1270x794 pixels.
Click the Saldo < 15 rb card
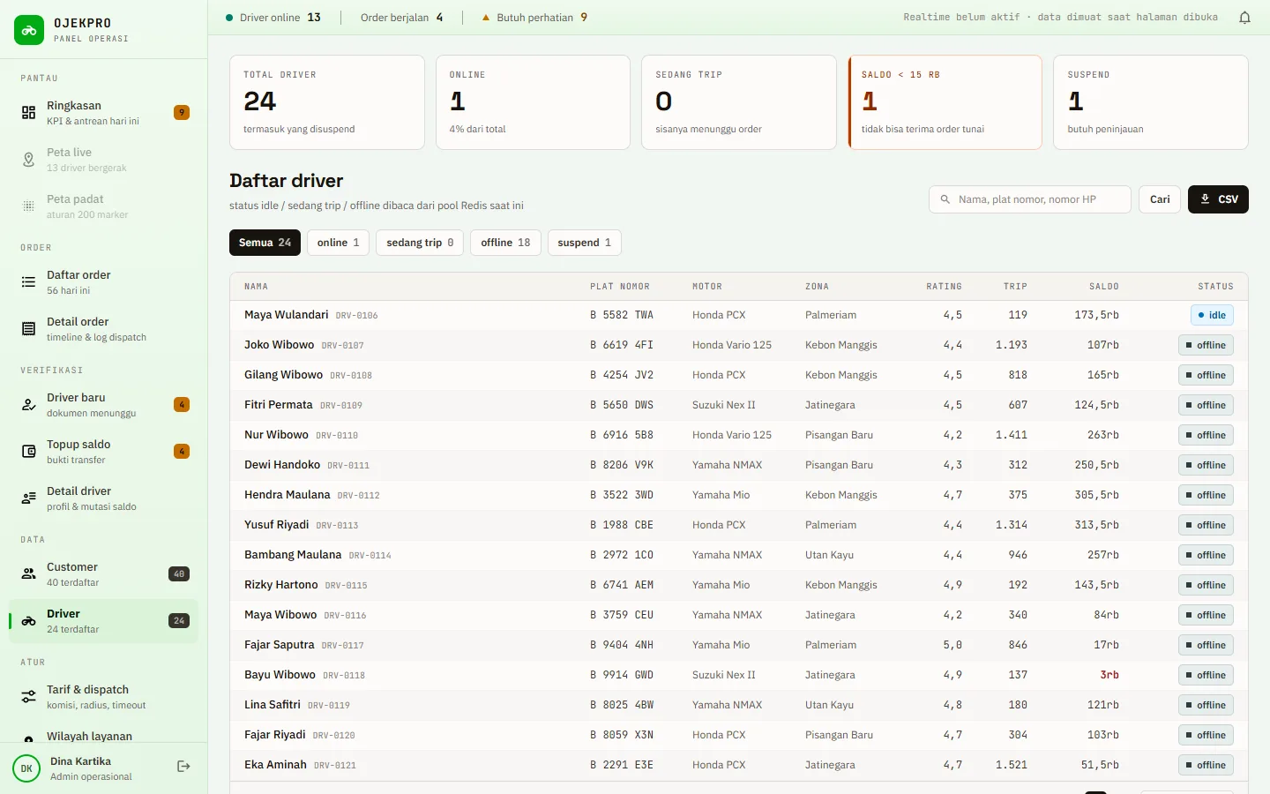tap(945, 102)
